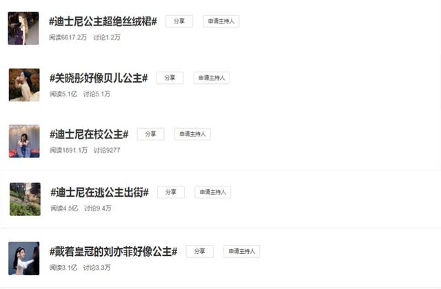
Task: Click 申请主持人 for 迪士尼在校公主
Action: click(192, 134)
